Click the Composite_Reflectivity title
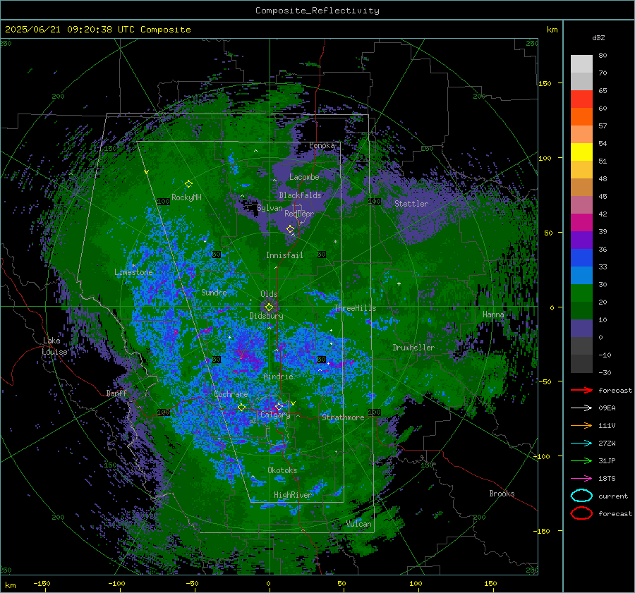The height and width of the screenshot is (593, 635). (x=317, y=11)
